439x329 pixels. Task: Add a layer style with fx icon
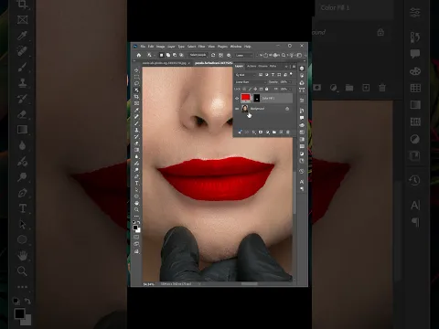253,133
